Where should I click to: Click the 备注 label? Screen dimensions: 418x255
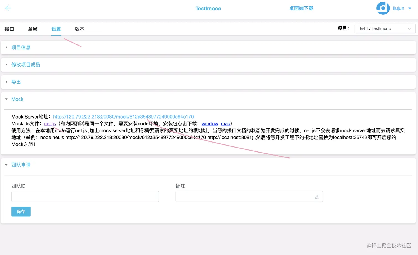click(180, 186)
